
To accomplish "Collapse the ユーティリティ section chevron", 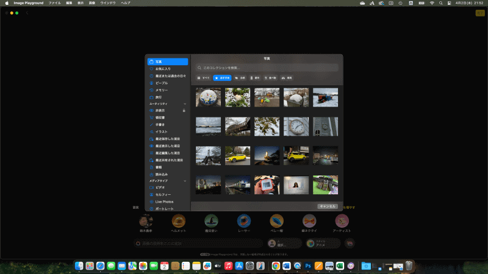I will pyautogui.click(x=185, y=104).
